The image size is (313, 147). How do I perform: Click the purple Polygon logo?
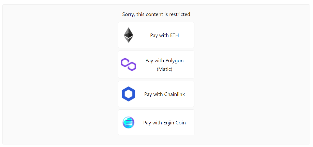tap(129, 64)
